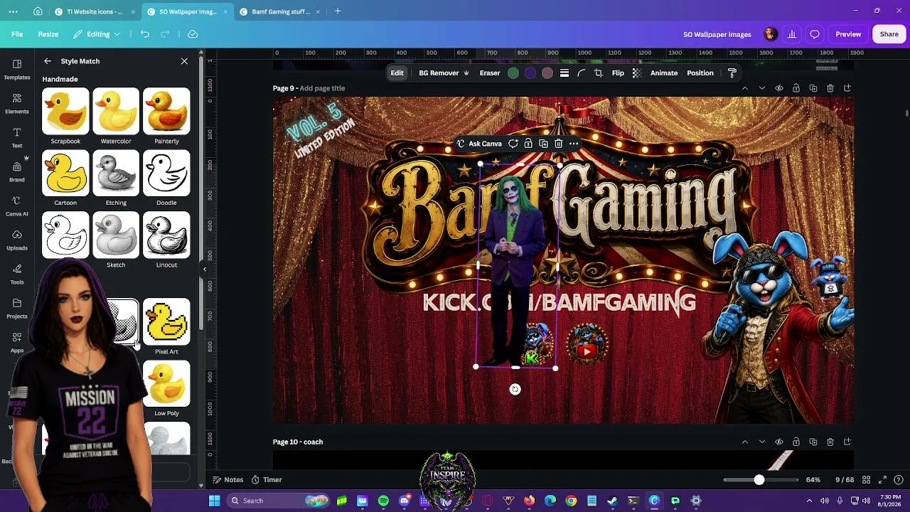Open the Insights analytics chart icon

tap(792, 34)
